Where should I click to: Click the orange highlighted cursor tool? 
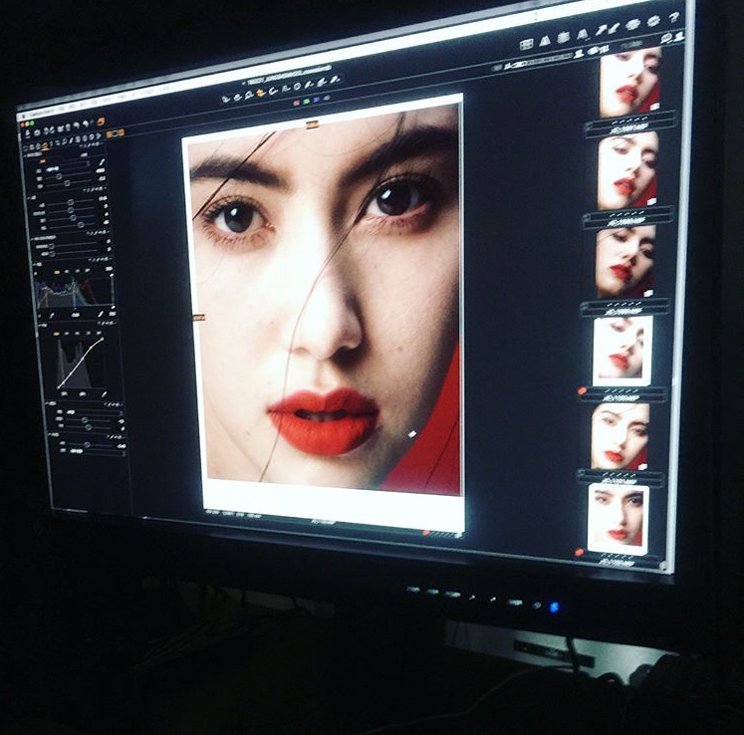(261, 93)
